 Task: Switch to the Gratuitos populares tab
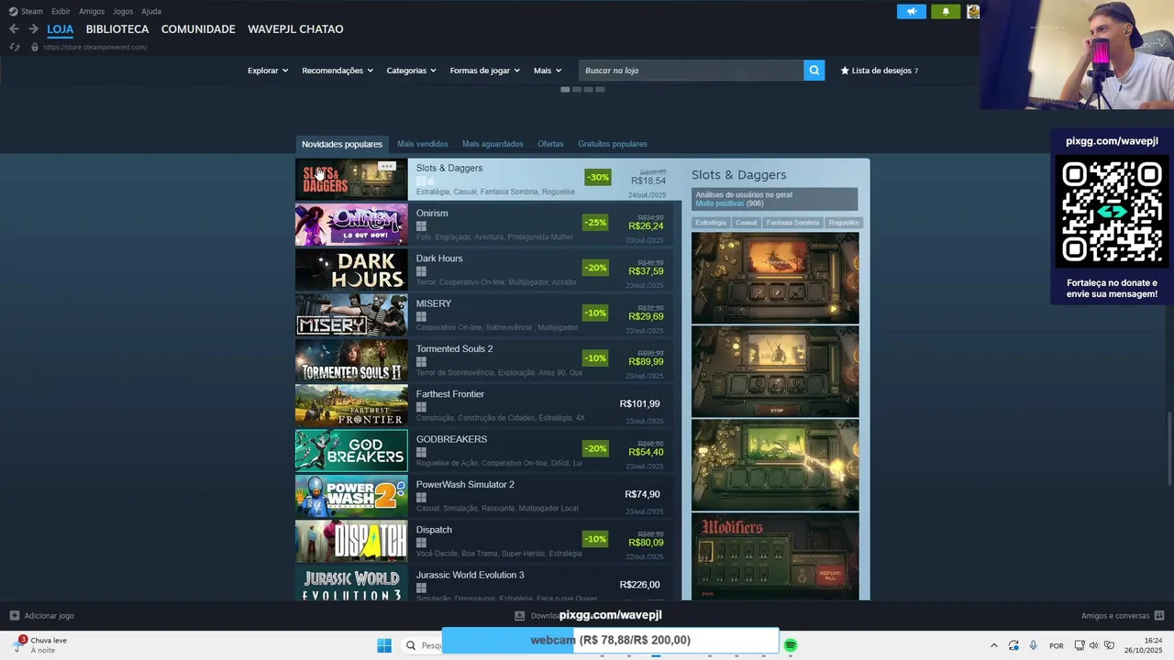(613, 144)
